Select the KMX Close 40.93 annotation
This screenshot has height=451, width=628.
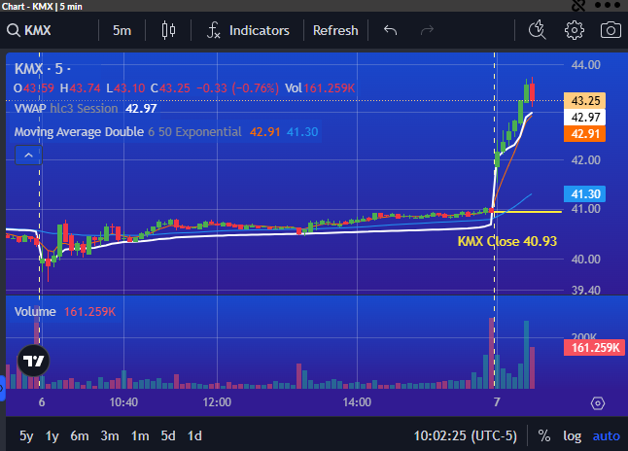click(x=507, y=241)
